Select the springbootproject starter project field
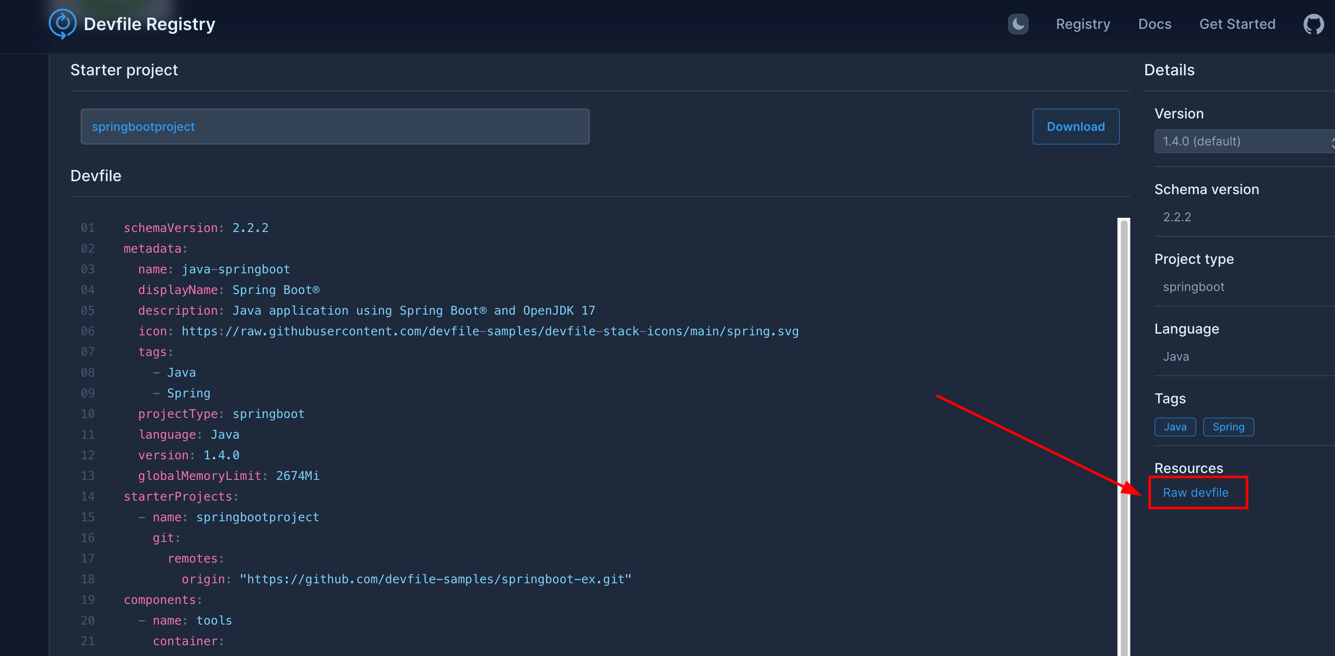This screenshot has width=1335, height=656. (x=335, y=126)
